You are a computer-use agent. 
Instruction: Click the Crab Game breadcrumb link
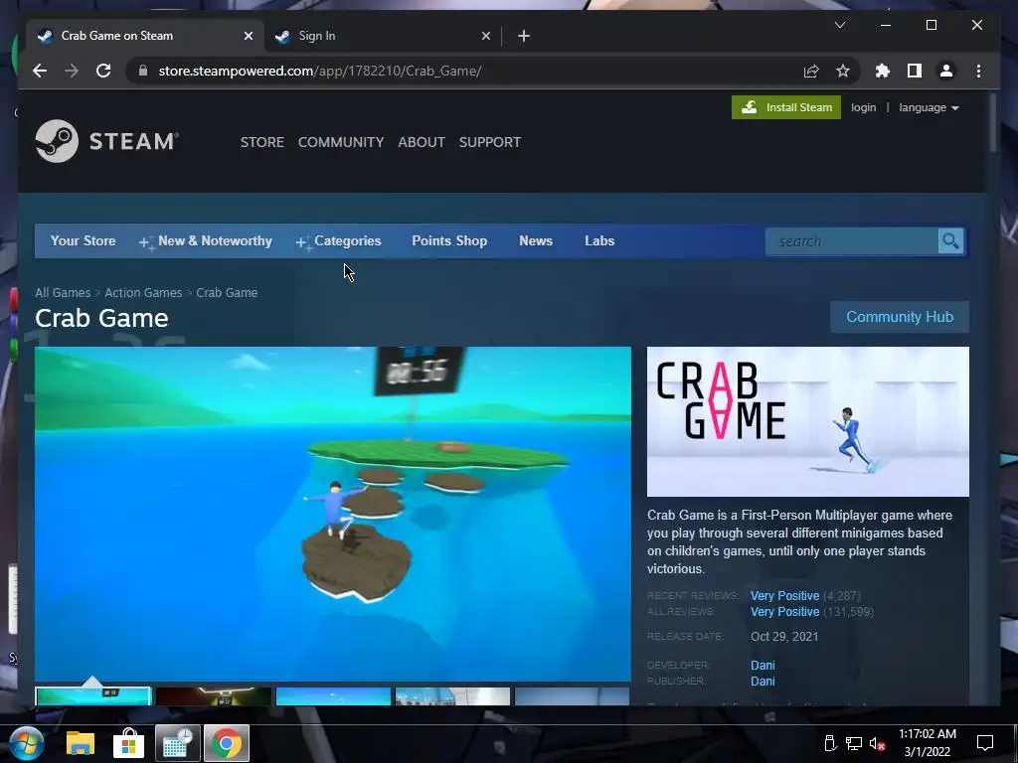click(x=227, y=293)
